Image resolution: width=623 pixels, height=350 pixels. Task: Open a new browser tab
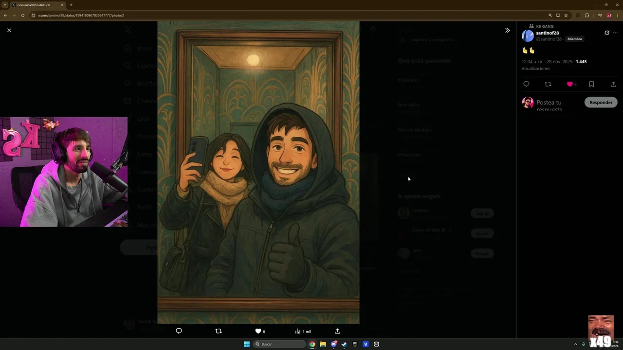coord(71,5)
